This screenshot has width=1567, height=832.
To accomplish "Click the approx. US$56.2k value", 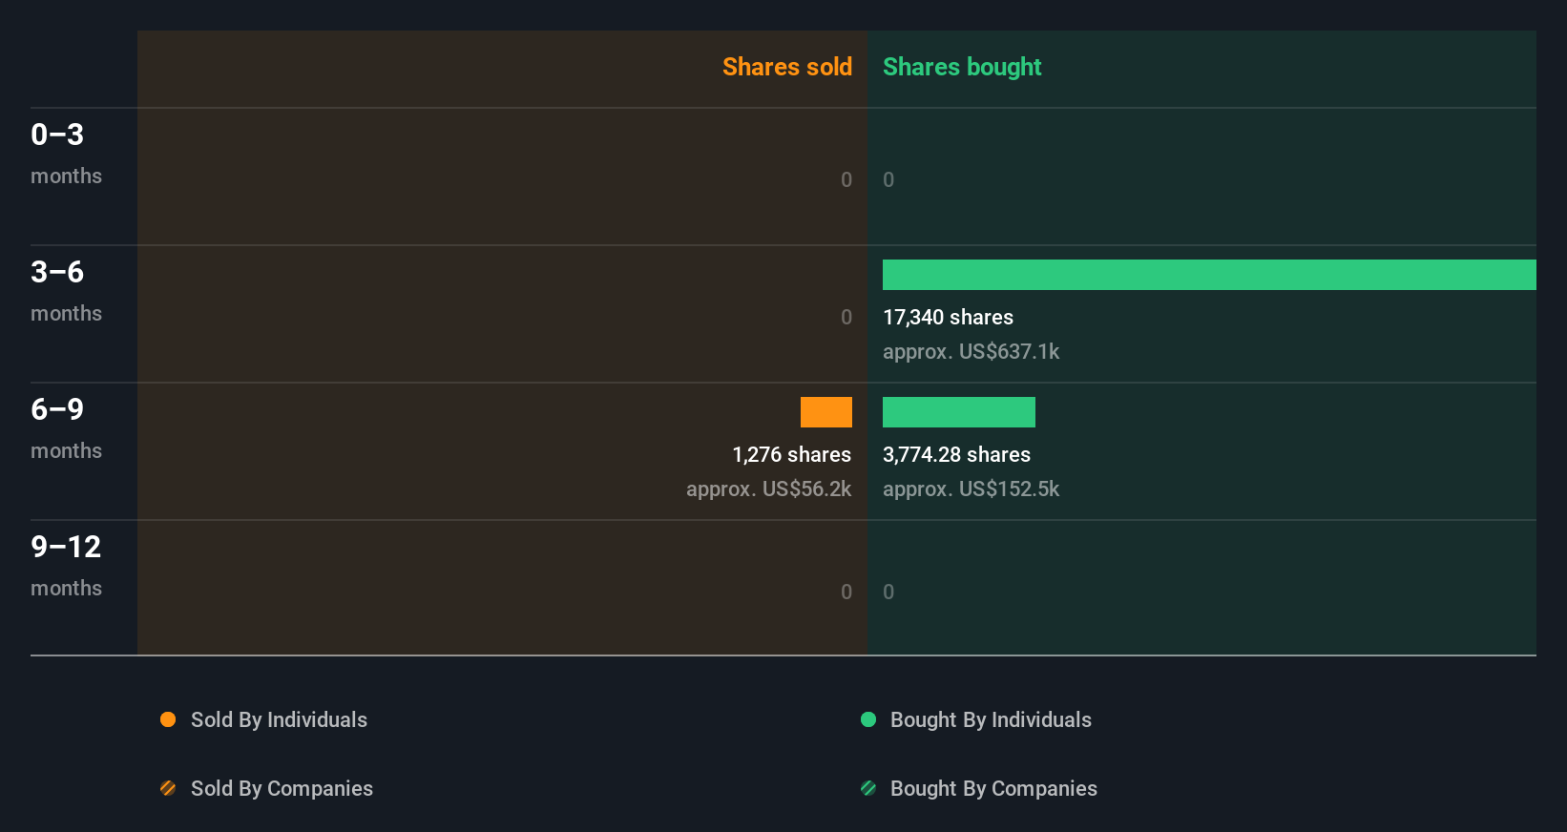I will 768,489.
